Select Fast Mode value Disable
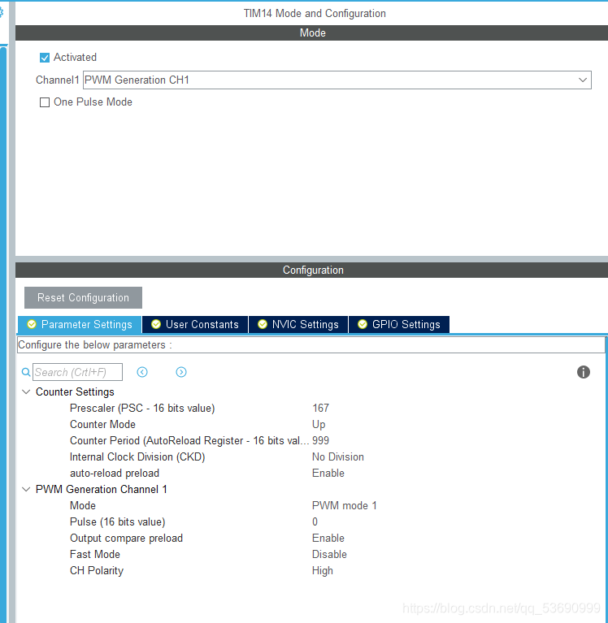 pyautogui.click(x=329, y=554)
